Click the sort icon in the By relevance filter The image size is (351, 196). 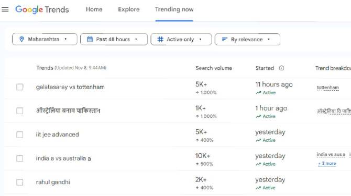click(224, 40)
